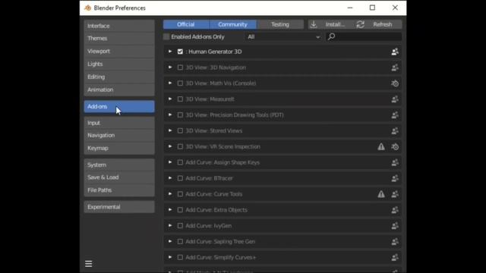Open the Editing preferences section
Viewport: 486px width, 273px height.
pyautogui.click(x=119, y=77)
